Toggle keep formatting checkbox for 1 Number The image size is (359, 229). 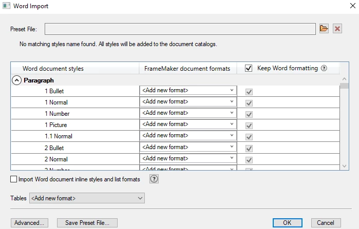click(x=249, y=114)
